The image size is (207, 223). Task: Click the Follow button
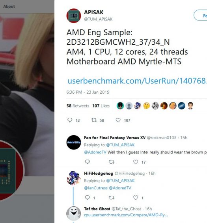200,15
